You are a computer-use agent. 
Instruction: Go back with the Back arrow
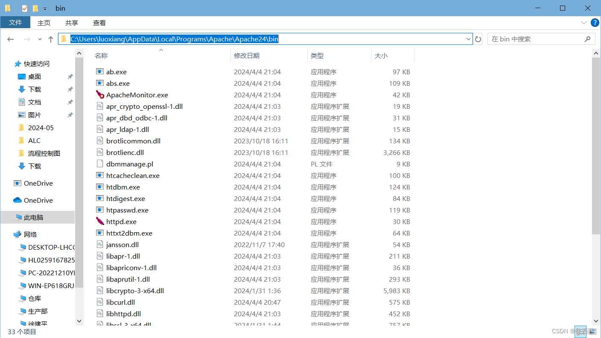(x=11, y=39)
